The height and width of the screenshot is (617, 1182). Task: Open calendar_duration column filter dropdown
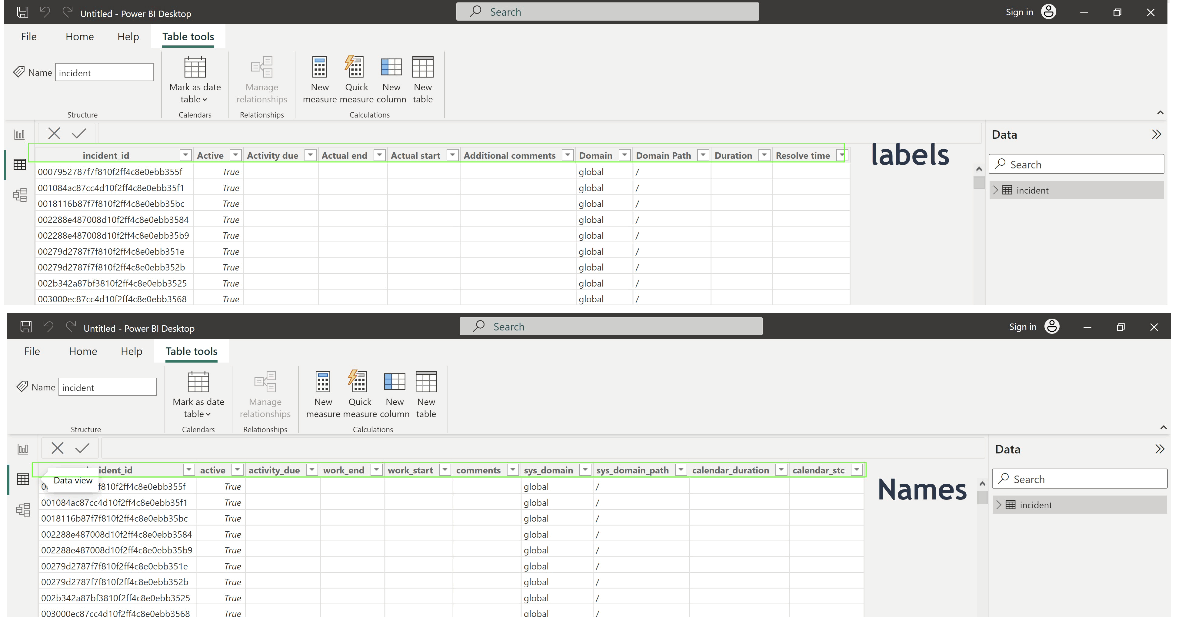(x=781, y=470)
